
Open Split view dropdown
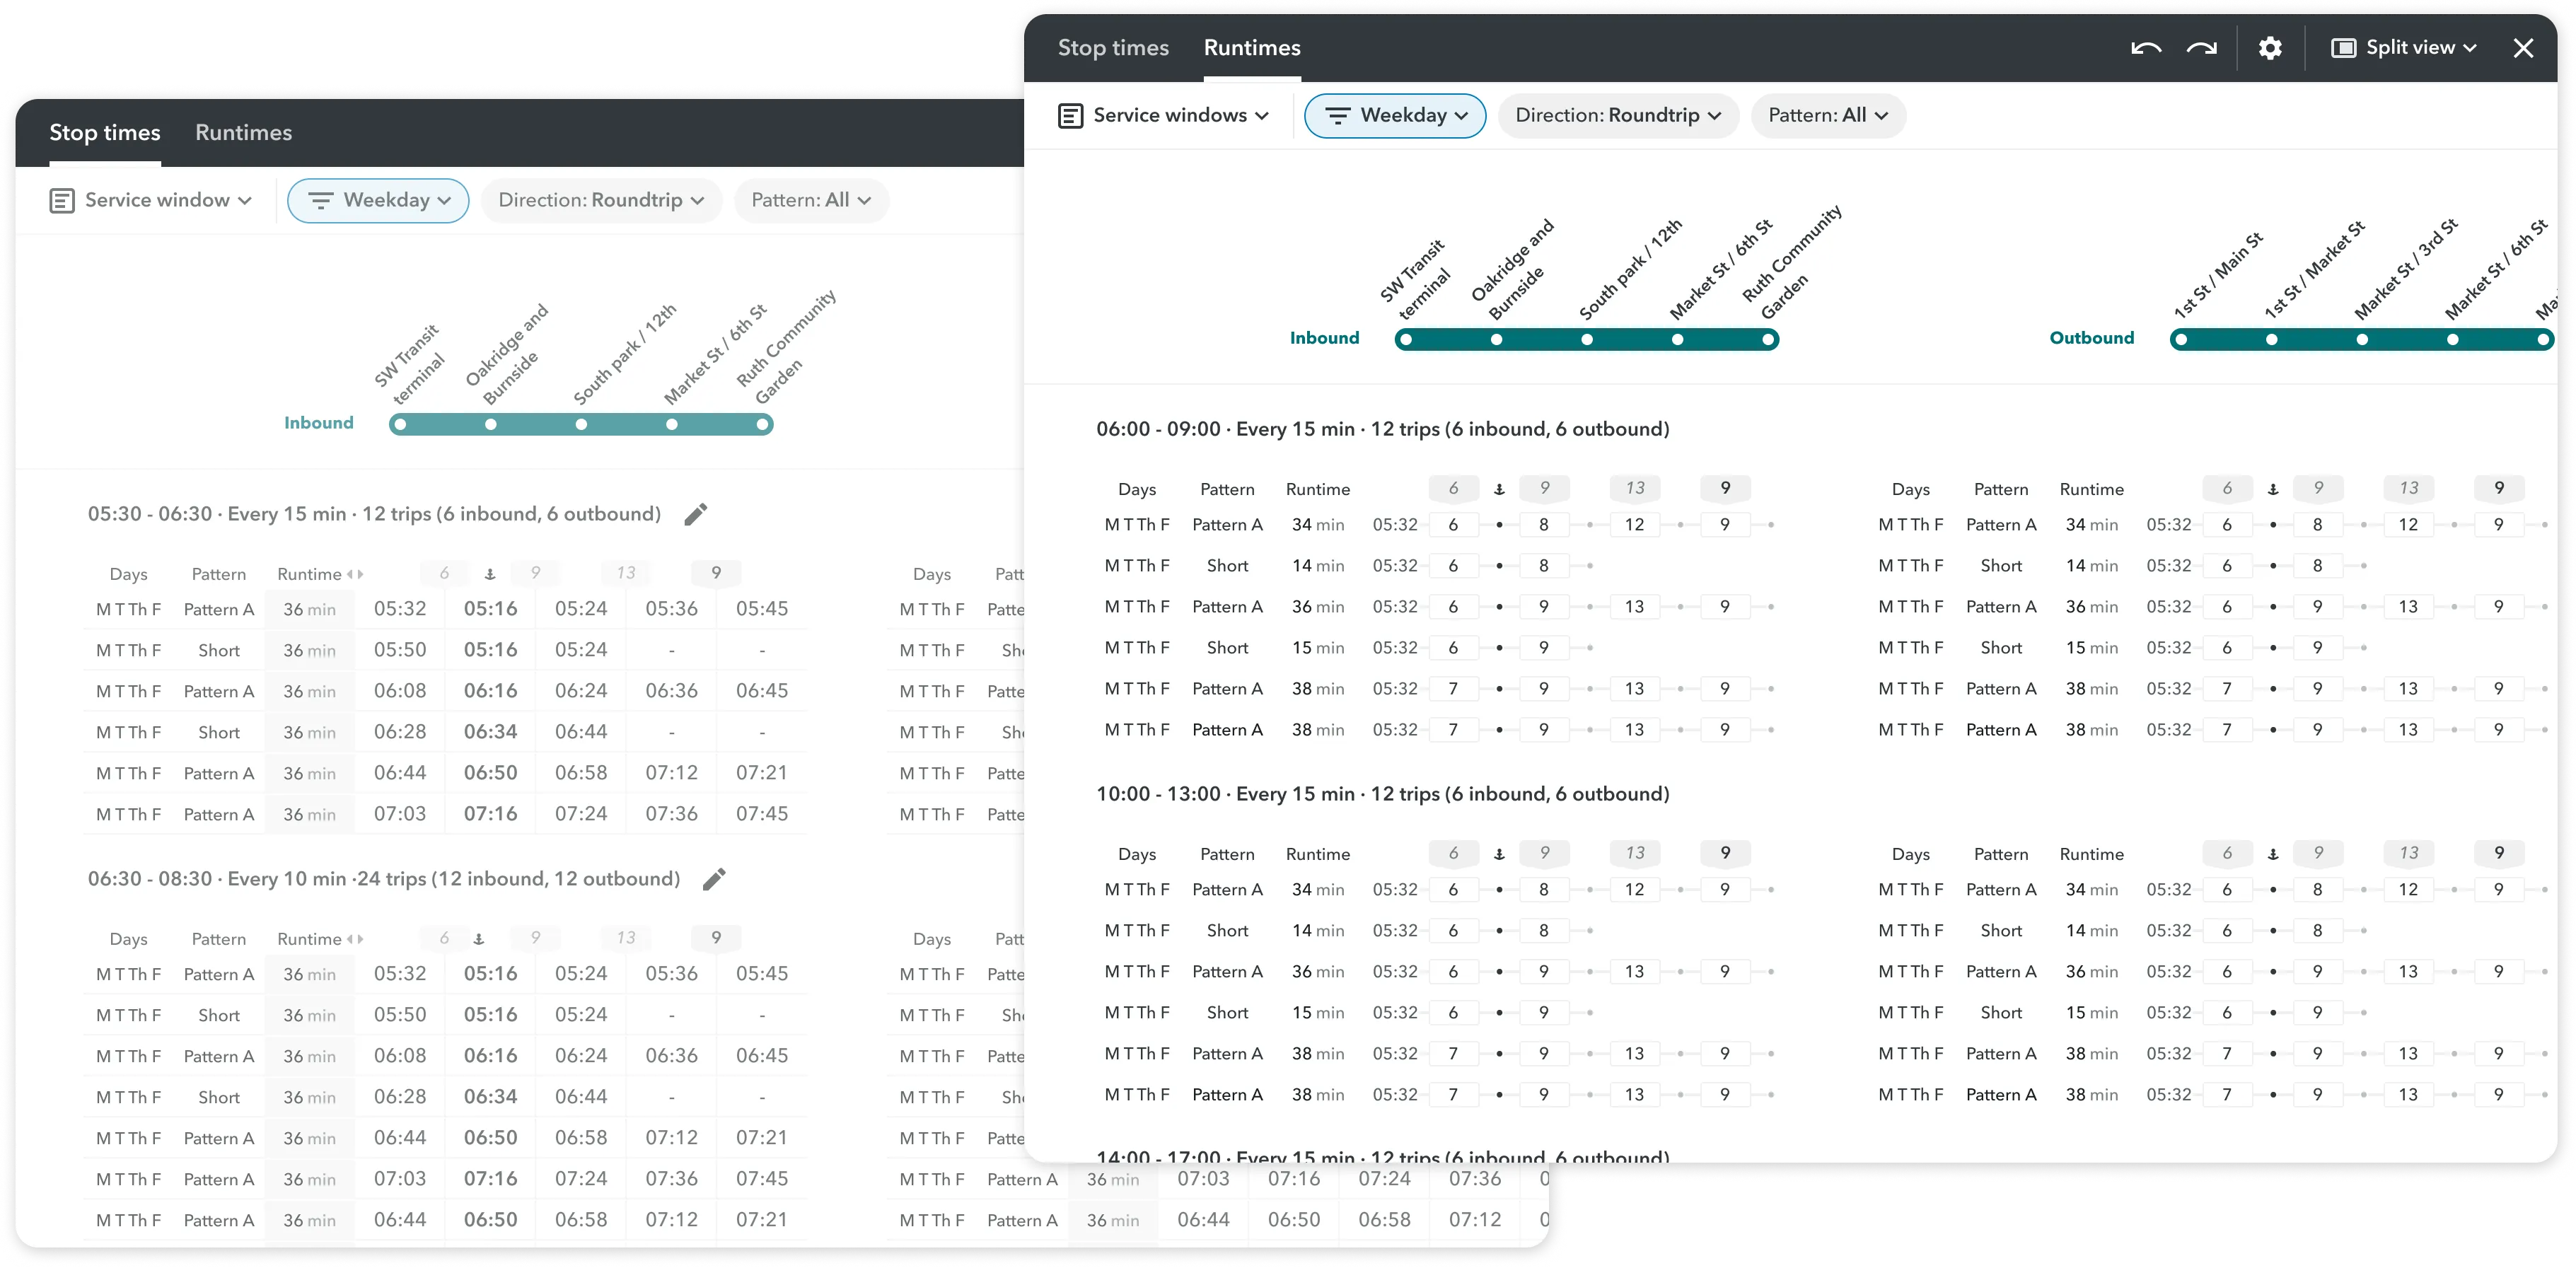(2404, 48)
